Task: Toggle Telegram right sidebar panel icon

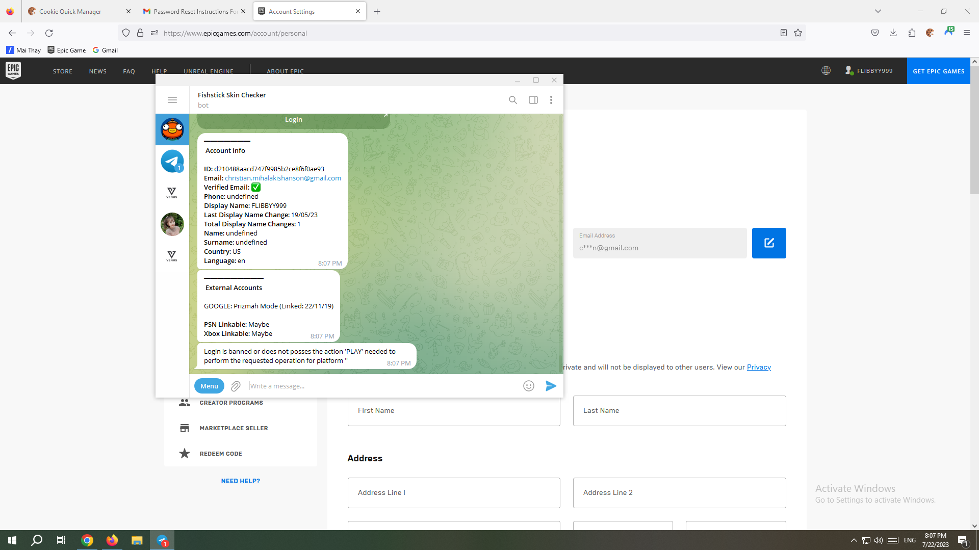Action: coord(533,100)
